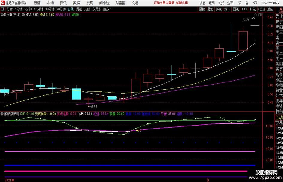283x182 pixels.
Task: Add stock via +自选 button
Action: pos(262,9)
